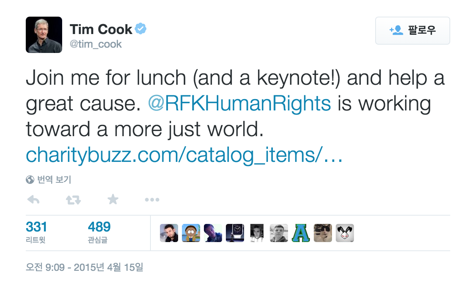
Task: Open the more options ellipsis menu
Action: coord(152,200)
